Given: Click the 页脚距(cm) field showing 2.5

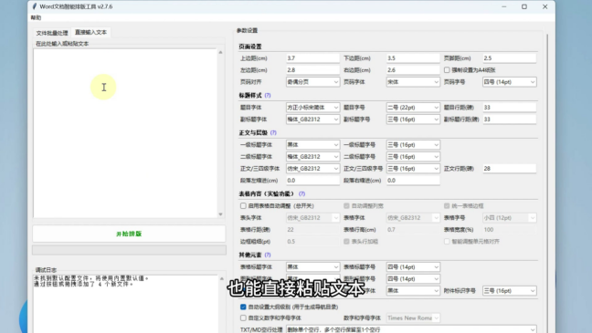Looking at the screenshot, I should [509, 58].
